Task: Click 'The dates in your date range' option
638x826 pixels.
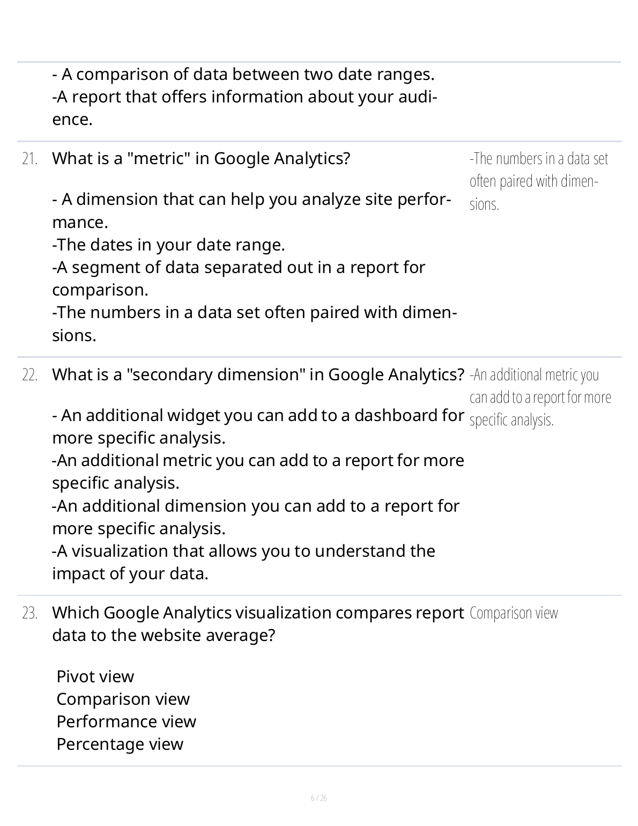Action: point(168,245)
